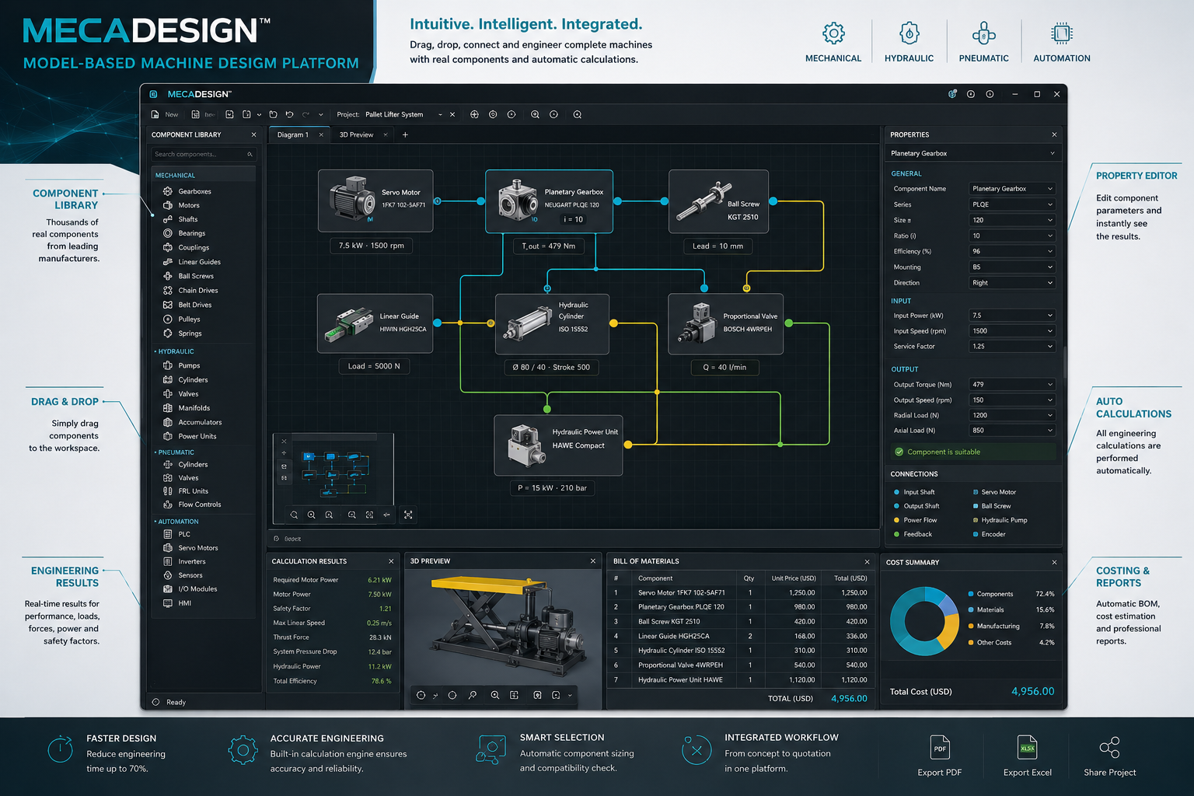Select the Hydraulic Power Unit HAWE node

coord(558,445)
